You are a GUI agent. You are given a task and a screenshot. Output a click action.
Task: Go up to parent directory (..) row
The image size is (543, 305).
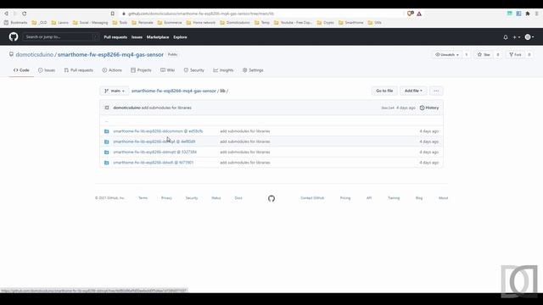tap(271, 121)
